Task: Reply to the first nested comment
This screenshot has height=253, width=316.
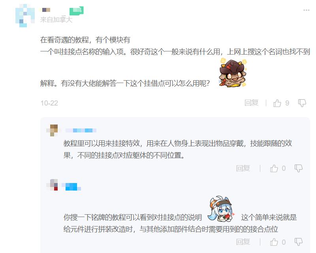Action: [243, 168]
